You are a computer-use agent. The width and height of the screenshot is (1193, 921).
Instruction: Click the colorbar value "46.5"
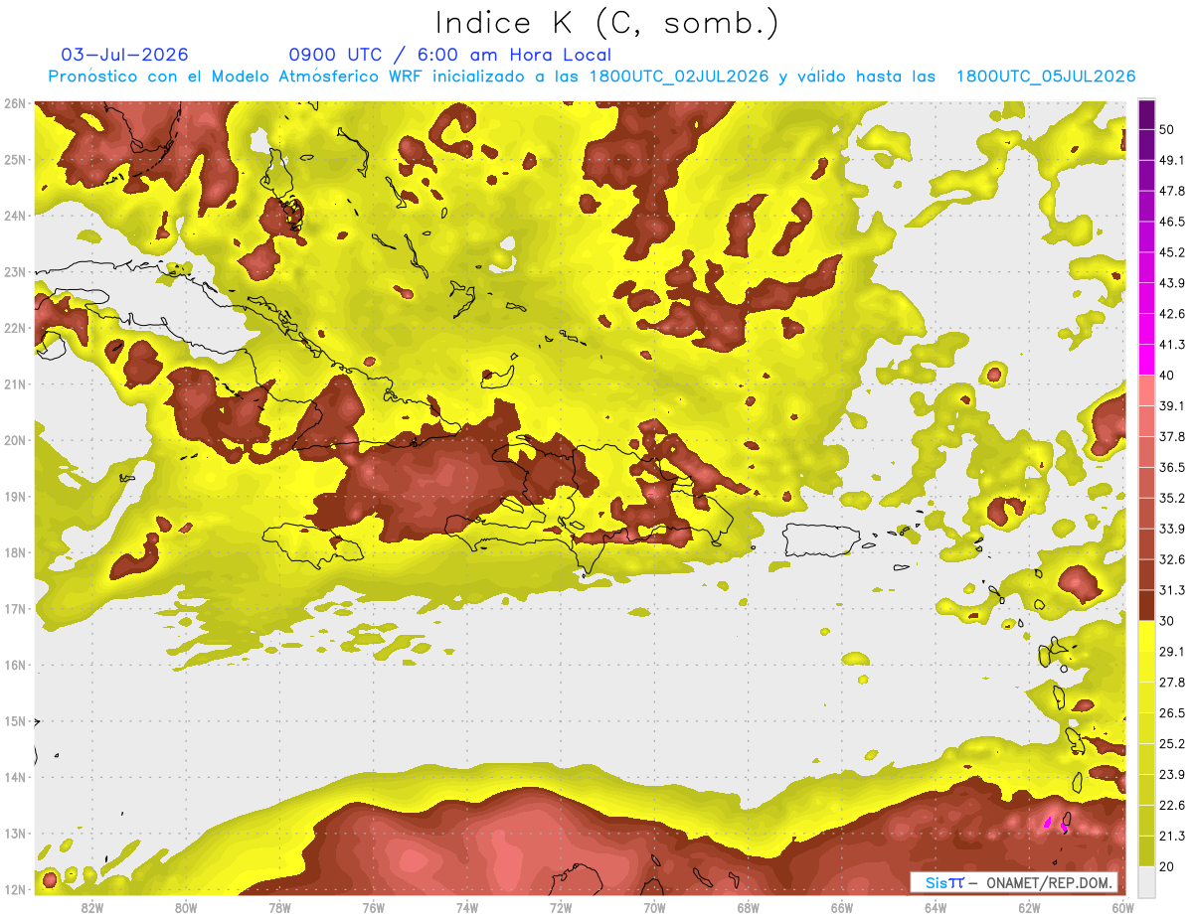(1172, 222)
